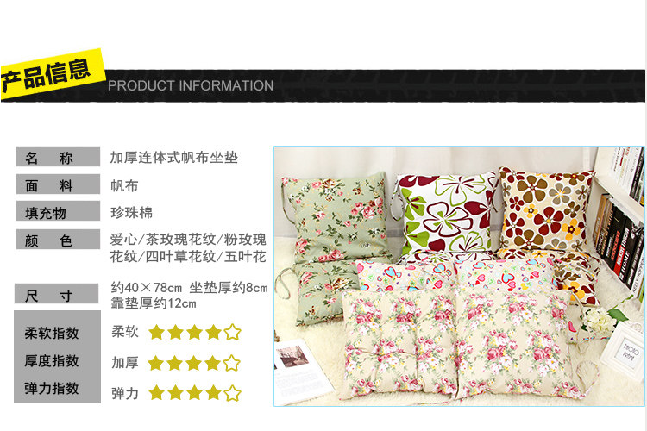The image size is (647, 431).
Task: Click the 颜色 label box
Action: click(58, 240)
